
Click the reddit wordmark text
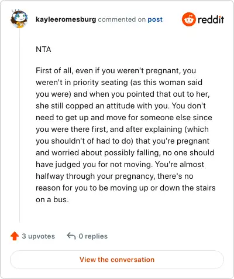click(x=211, y=20)
